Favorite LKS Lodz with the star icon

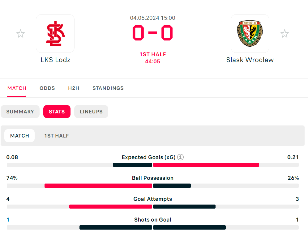(x=21, y=34)
